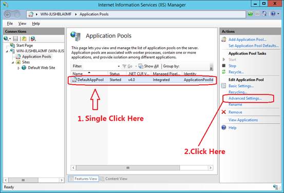Viewport: 284px width, 193px height.
Task: Collapse the Sites tree node
Action: coord(13,63)
